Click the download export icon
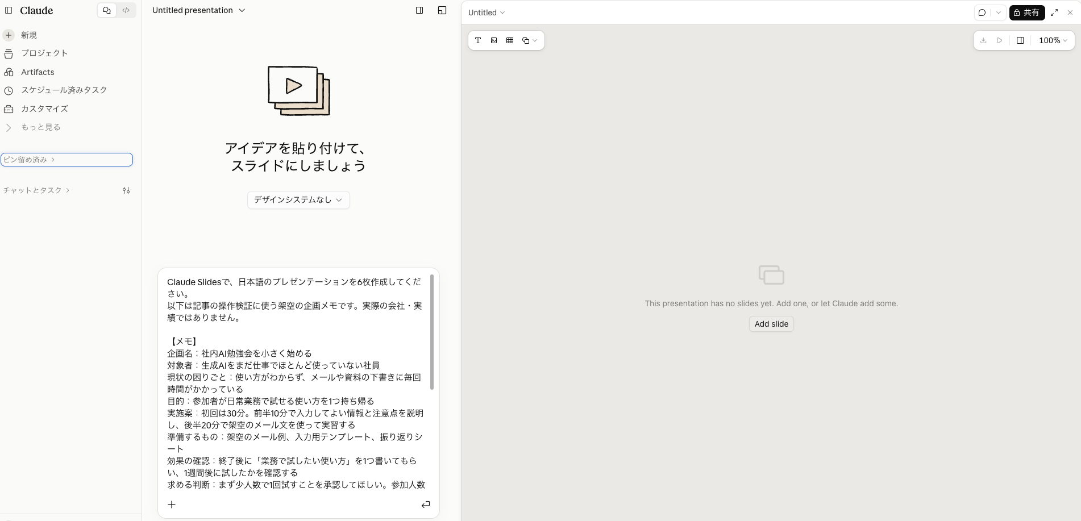The height and width of the screenshot is (521, 1081). coord(983,40)
